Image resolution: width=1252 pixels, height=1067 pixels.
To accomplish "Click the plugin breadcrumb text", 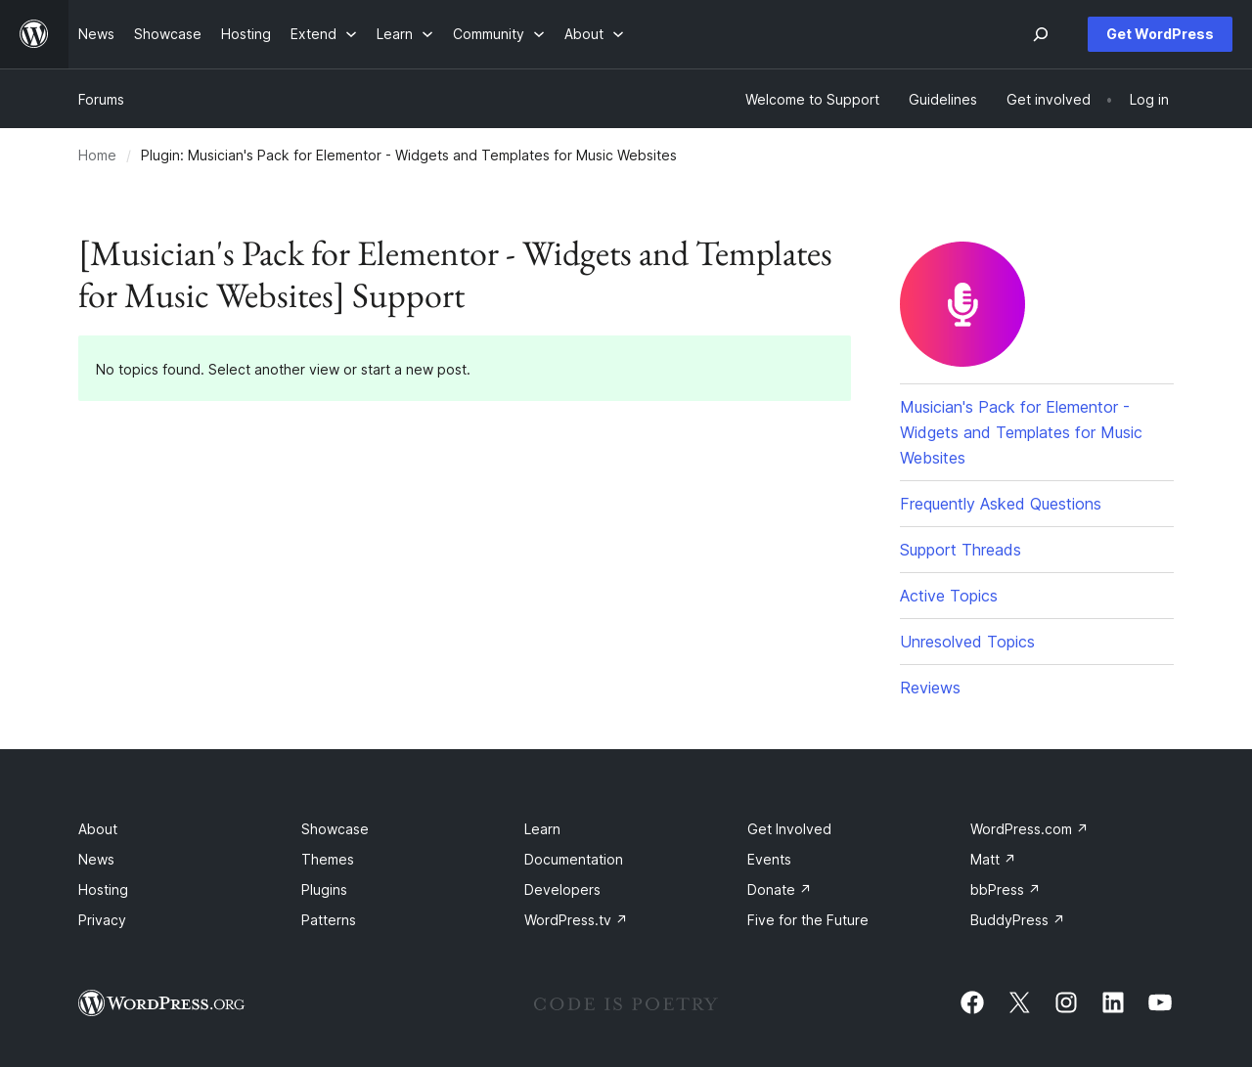I will 409,156.
